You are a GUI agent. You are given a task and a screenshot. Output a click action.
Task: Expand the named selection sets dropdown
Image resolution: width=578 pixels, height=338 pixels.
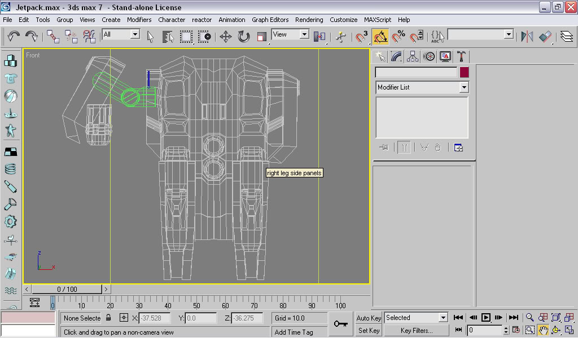pyautogui.click(x=509, y=34)
